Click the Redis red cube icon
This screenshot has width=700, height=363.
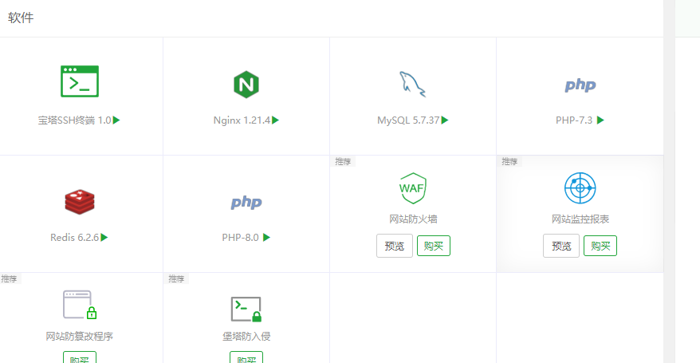click(80, 202)
